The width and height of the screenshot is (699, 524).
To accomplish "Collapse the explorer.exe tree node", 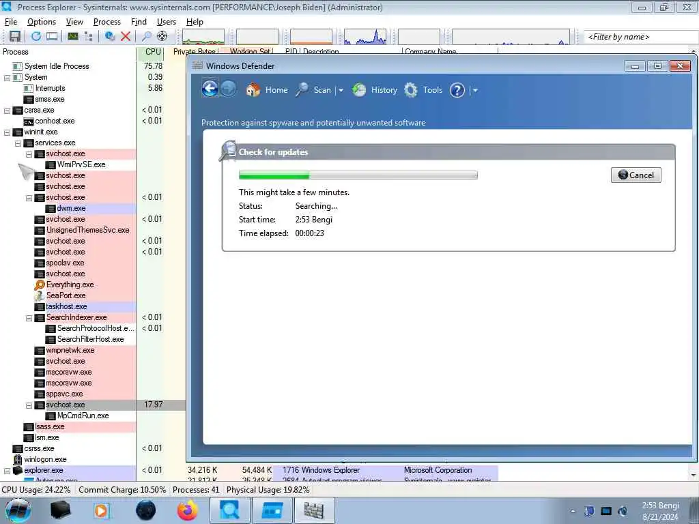I will click(x=7, y=471).
